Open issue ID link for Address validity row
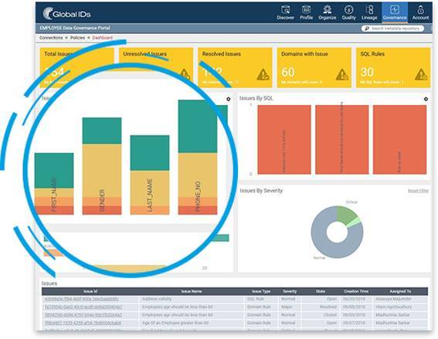Image resolution: width=438 pixels, height=339 pixels. 82,299
